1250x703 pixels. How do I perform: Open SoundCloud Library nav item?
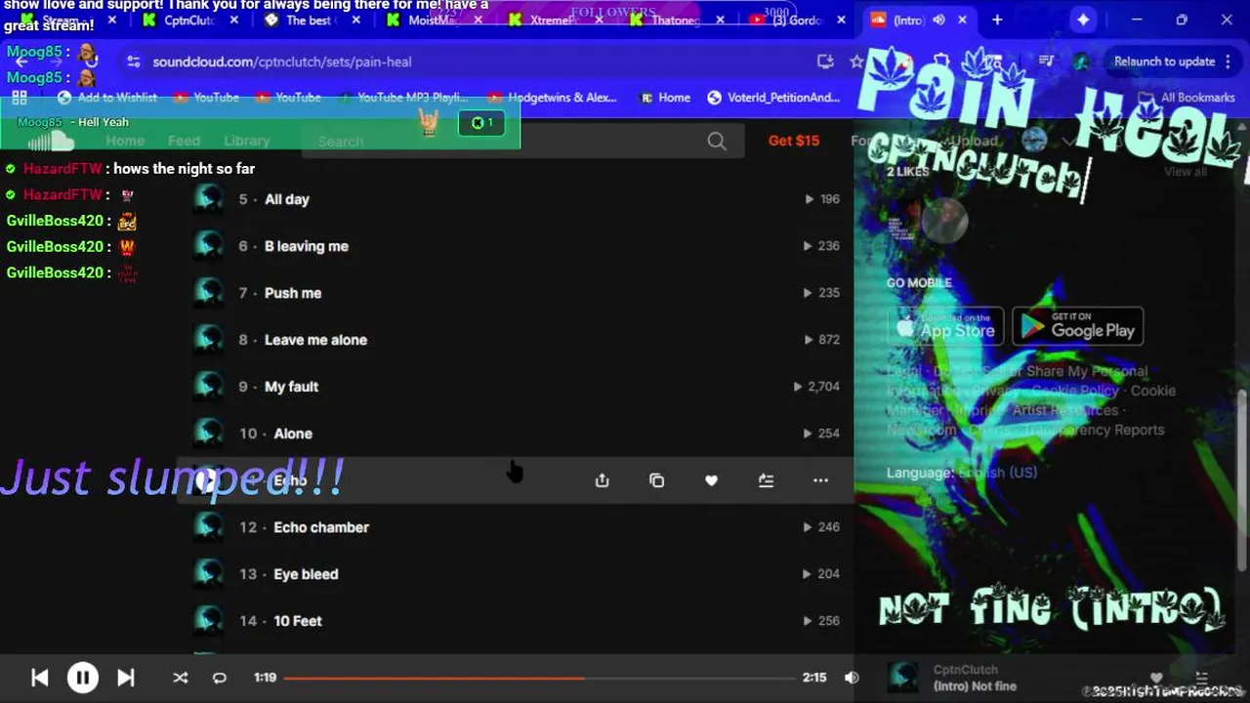247,141
